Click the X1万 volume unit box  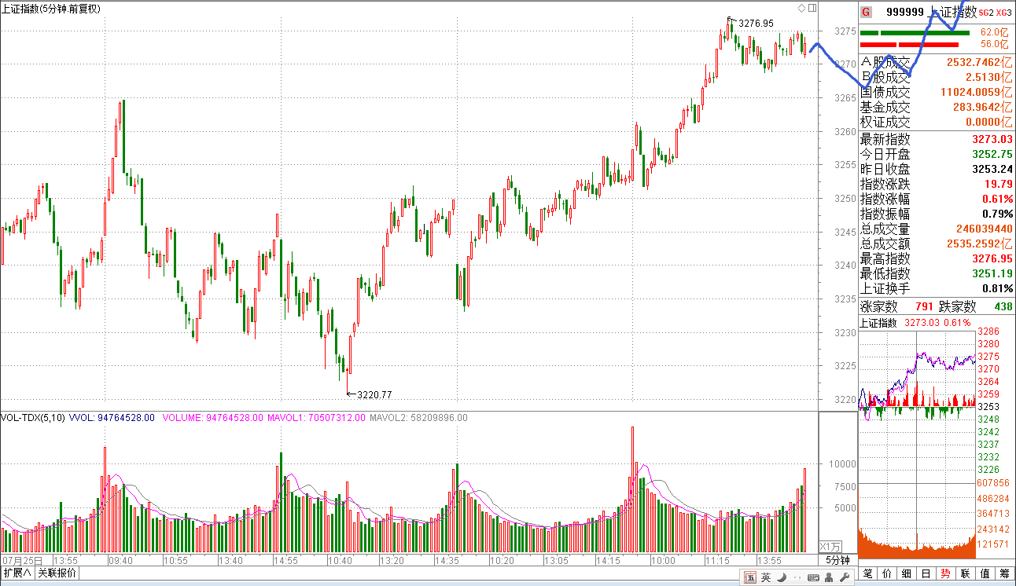pos(830,546)
